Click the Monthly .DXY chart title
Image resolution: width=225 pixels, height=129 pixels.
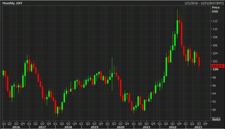coord(12,3)
